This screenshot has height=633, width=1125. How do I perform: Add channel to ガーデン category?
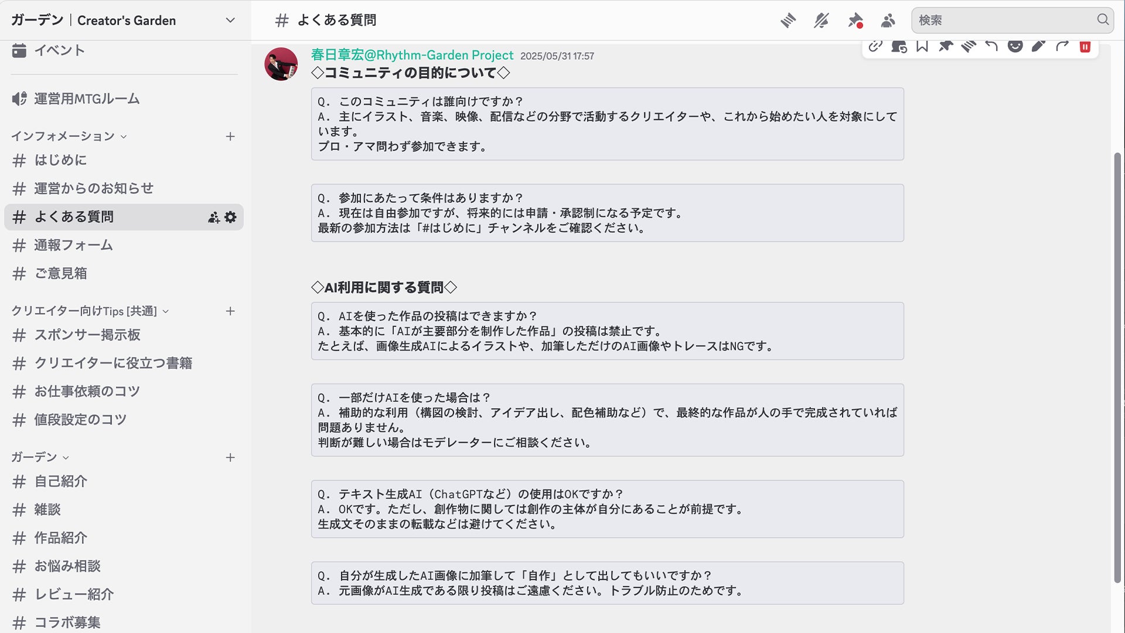pyautogui.click(x=230, y=458)
